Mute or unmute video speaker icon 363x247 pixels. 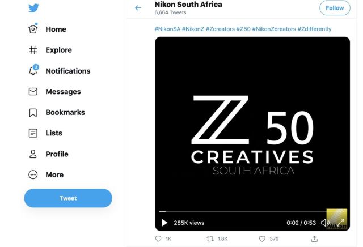point(324,223)
